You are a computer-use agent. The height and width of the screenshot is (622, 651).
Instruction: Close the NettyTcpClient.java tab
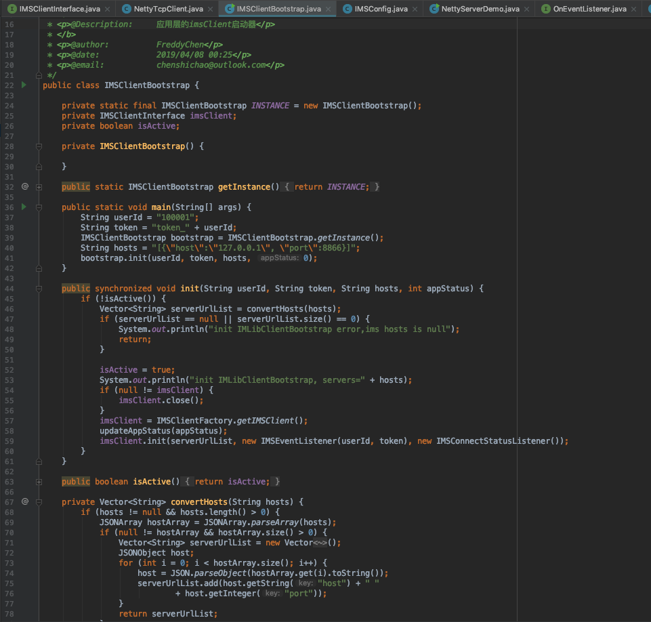(211, 9)
